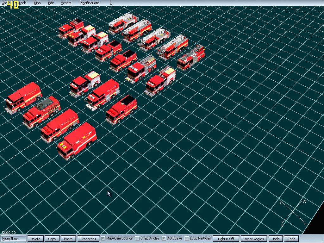This screenshot has width=324, height=243.
Task: Enable the Loop Particles checkbox
Action: point(187,239)
